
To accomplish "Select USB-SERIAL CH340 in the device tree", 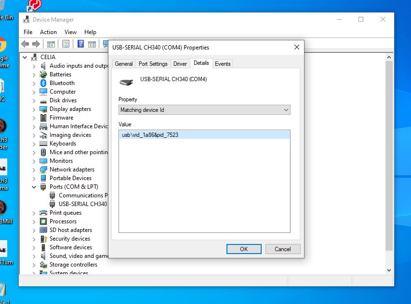I will (x=83, y=204).
